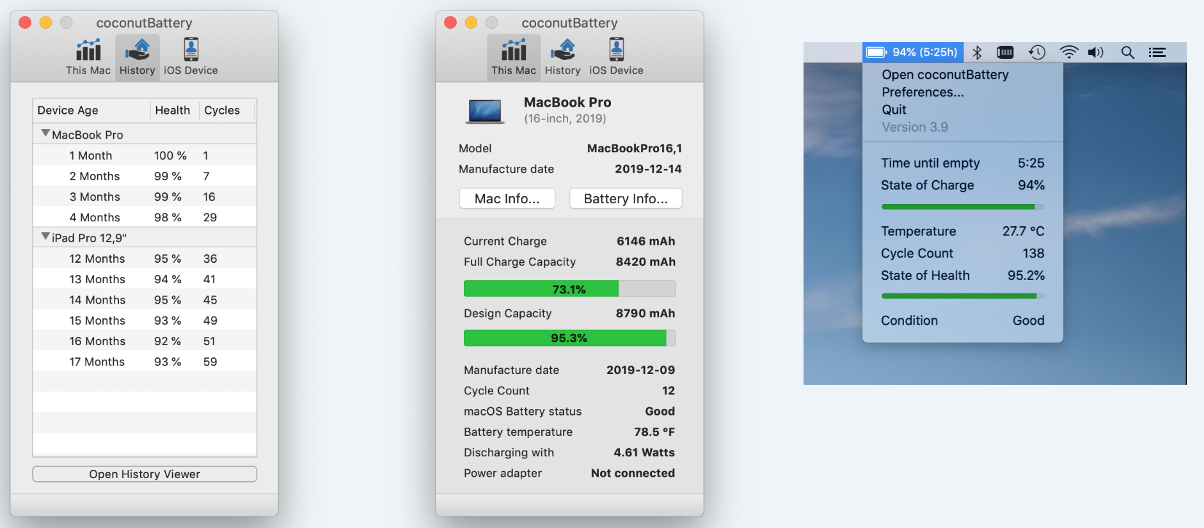Screen dimensions: 1204x528
Task: Collapse the MacBook Pro history group
Action: (45, 134)
